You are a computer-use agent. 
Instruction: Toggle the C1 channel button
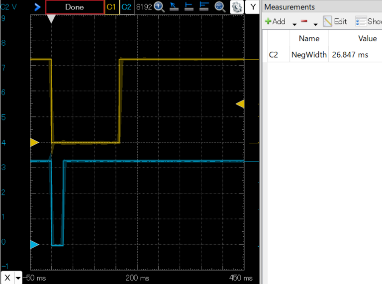click(111, 7)
